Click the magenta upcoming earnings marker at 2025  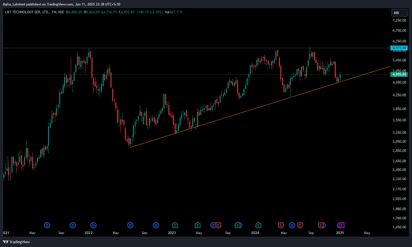[x=342, y=225]
